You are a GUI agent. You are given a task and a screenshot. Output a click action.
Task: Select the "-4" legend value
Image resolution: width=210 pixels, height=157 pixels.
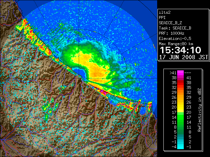pos(174,147)
